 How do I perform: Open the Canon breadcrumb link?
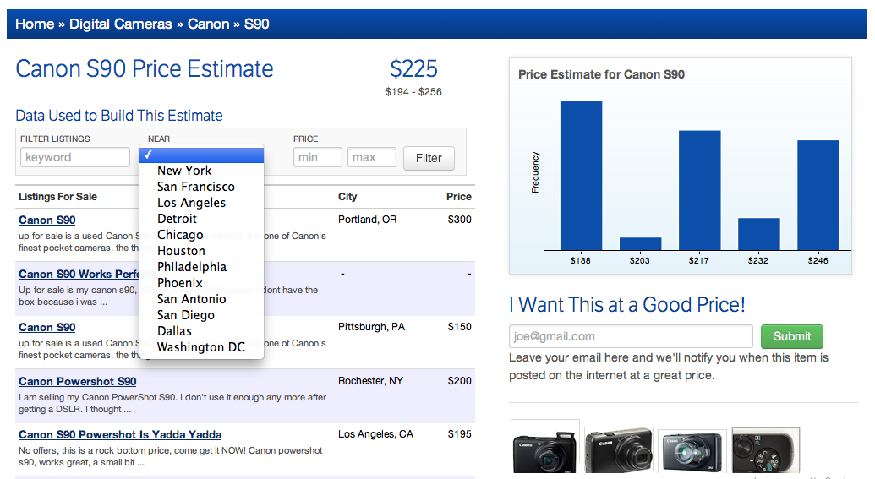[x=208, y=24]
